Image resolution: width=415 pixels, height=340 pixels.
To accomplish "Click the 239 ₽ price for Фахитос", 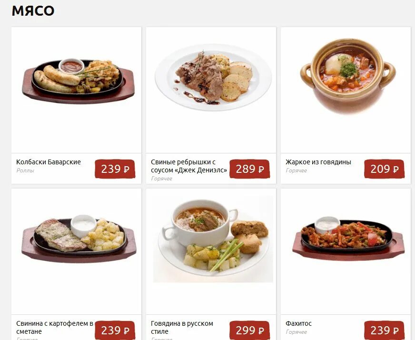I will click(384, 330).
